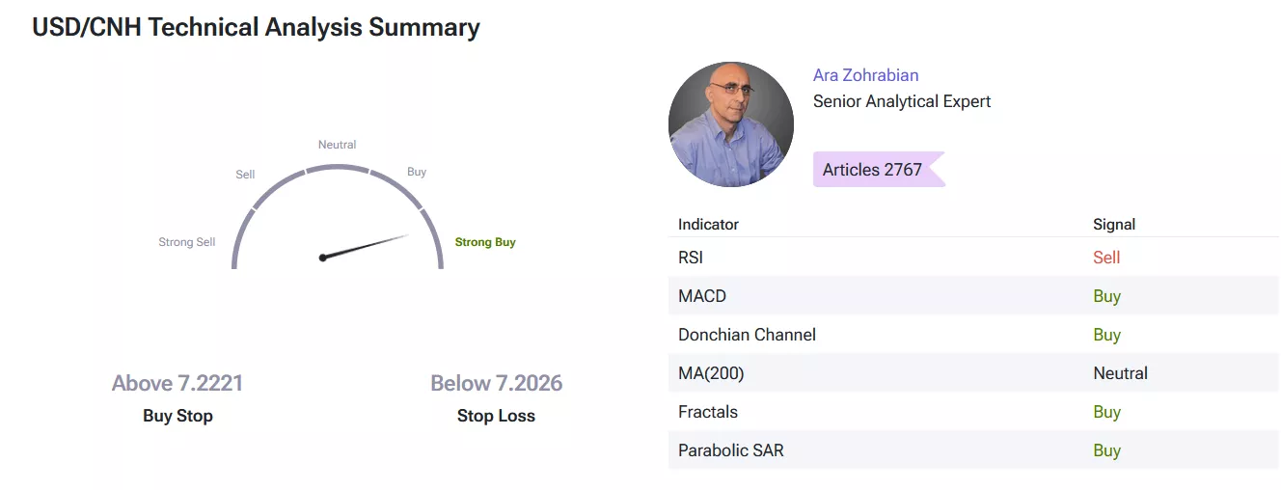
Task: Click the gauge needle pointer
Action: click(366, 246)
